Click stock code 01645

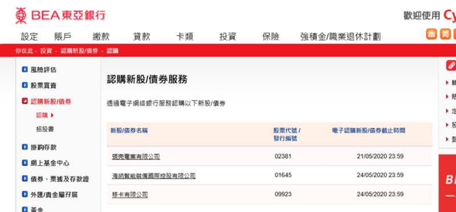(283, 175)
